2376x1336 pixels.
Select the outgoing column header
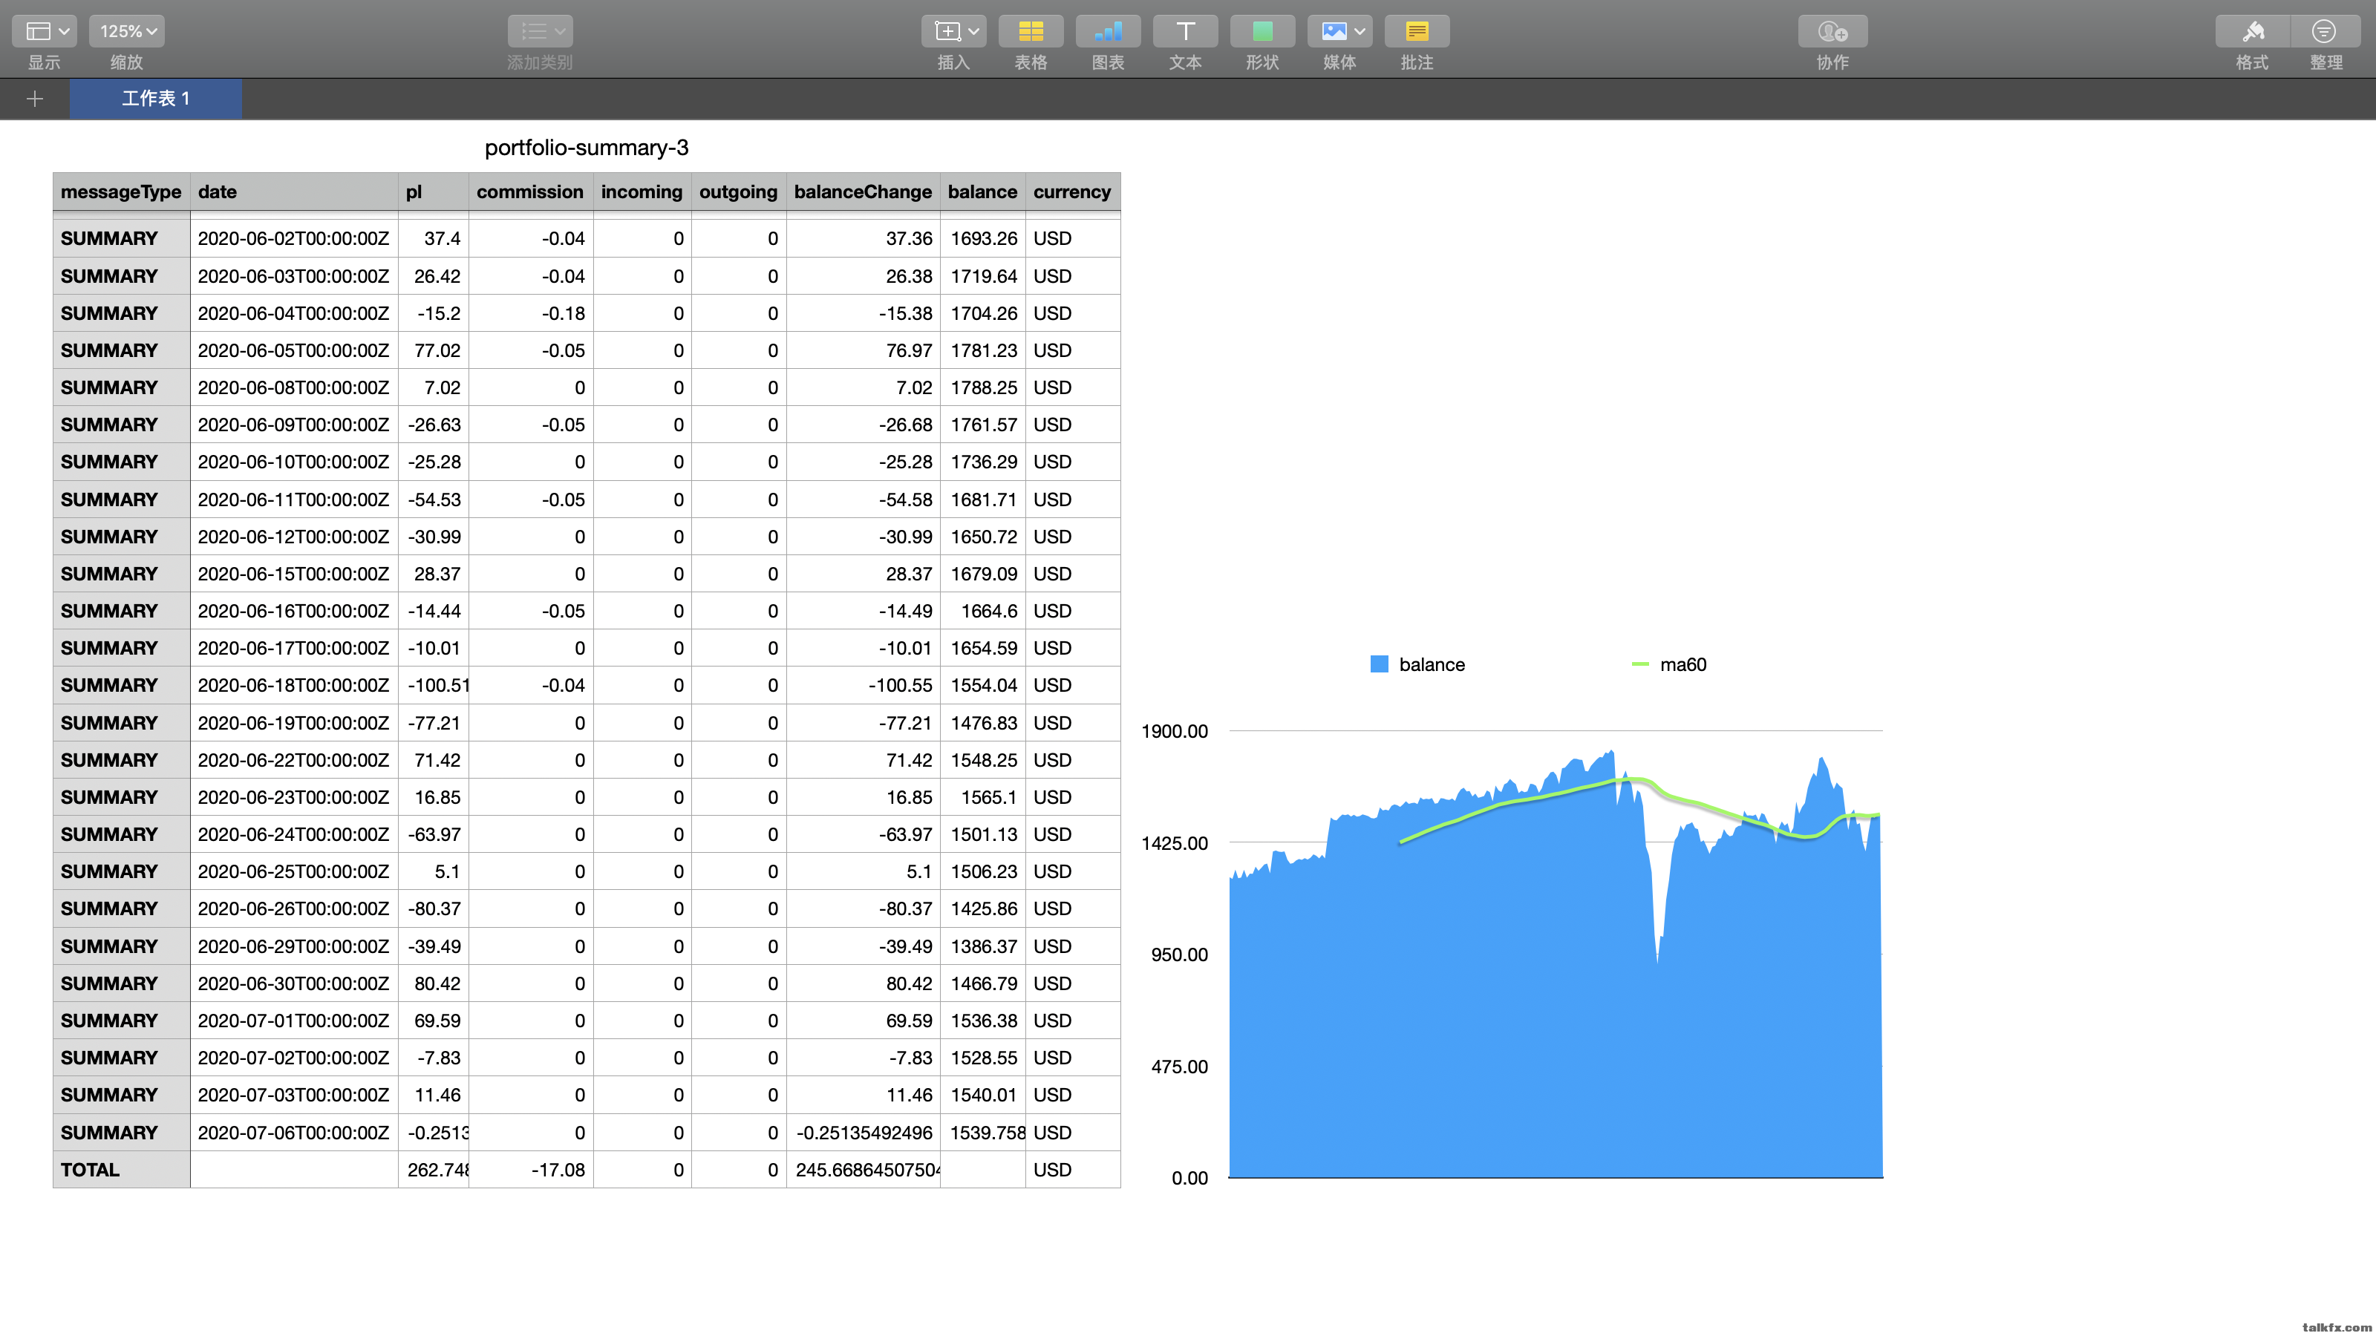point(738,191)
